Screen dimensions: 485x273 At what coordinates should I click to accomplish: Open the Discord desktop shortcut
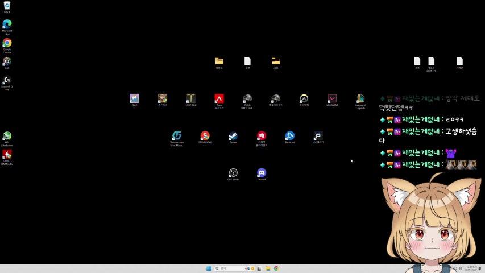pos(262,173)
